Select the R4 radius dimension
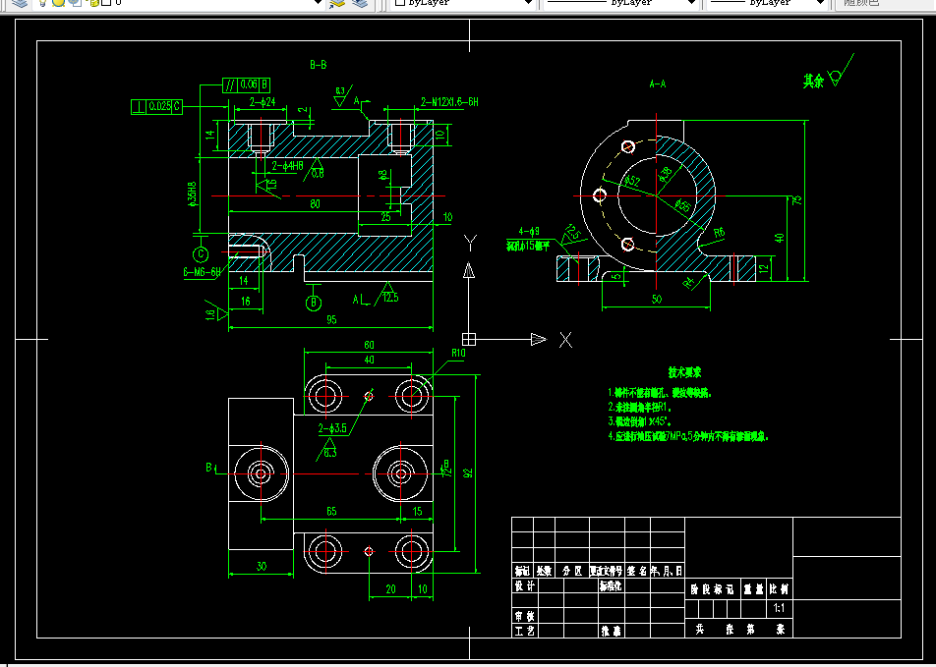Image resolution: width=936 pixels, height=667 pixels. 689,283
